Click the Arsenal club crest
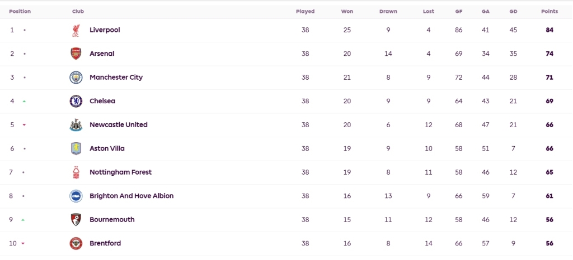Image resolution: width=573 pixels, height=260 pixels. [x=76, y=54]
